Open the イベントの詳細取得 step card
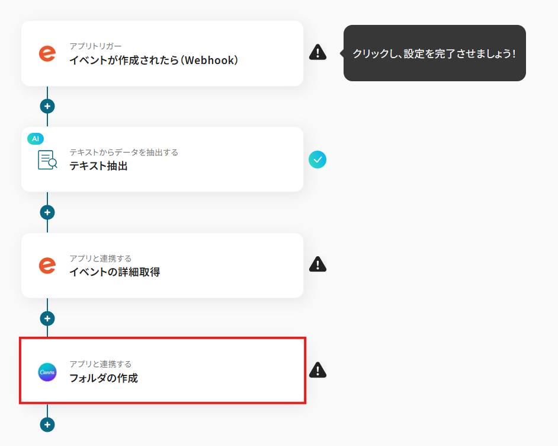 [x=178, y=272]
